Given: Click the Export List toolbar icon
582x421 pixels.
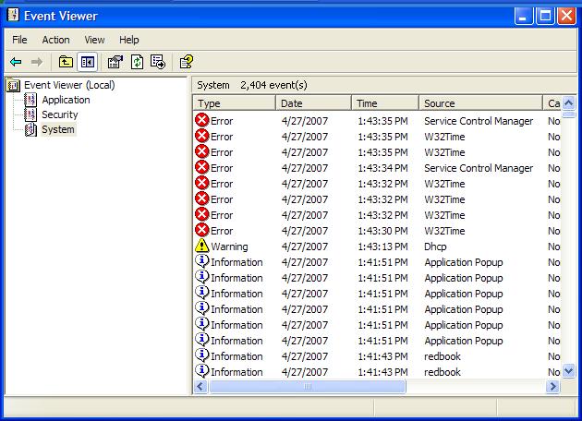Looking at the screenshot, I should click(158, 62).
